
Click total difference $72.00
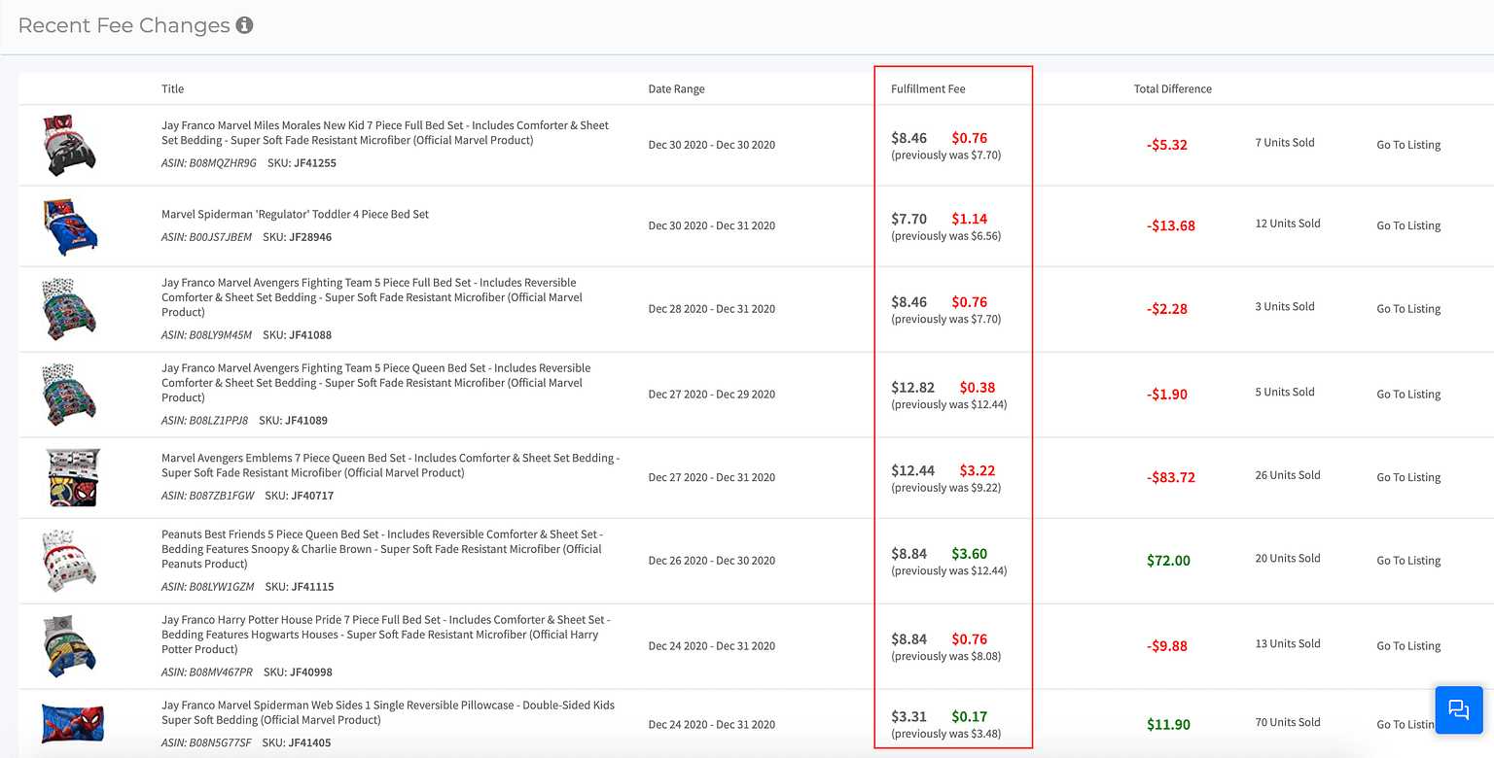coord(1169,561)
